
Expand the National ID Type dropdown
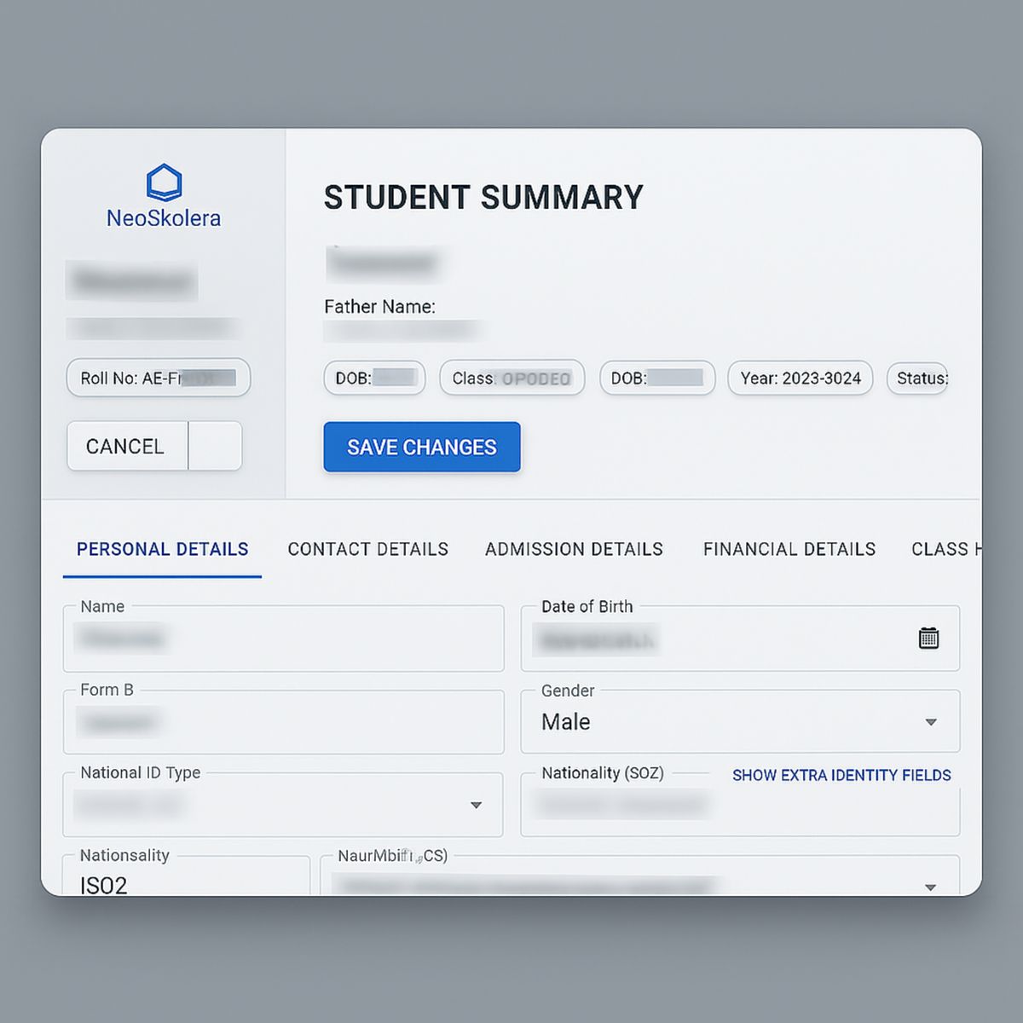pyautogui.click(x=476, y=805)
